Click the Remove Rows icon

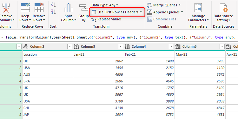(x=39, y=7)
